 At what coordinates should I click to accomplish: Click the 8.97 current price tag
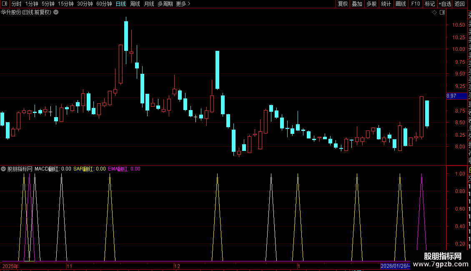pos(456,96)
